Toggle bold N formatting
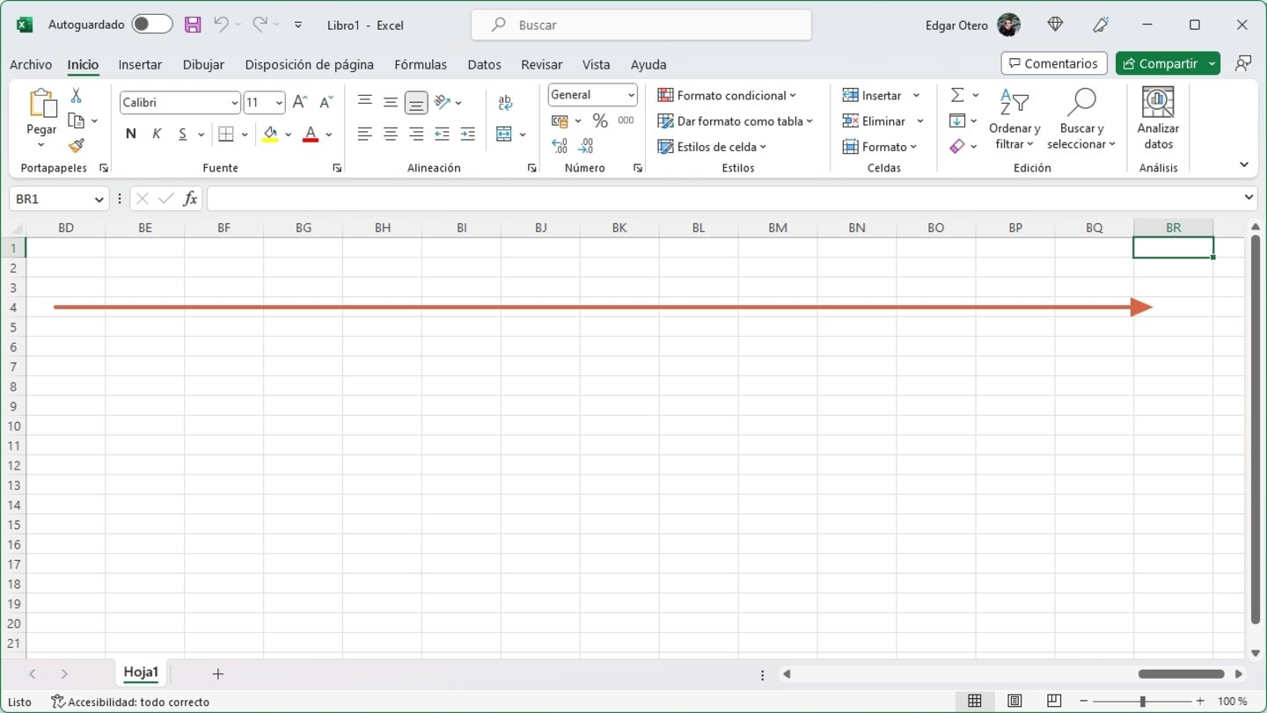 (131, 134)
